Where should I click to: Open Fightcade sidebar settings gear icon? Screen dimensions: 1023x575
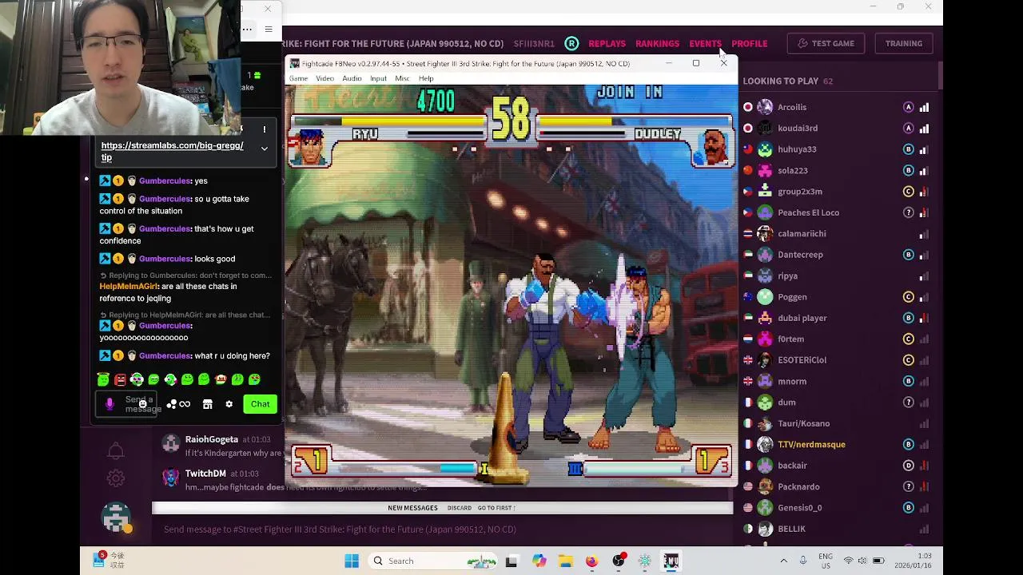pos(116,478)
